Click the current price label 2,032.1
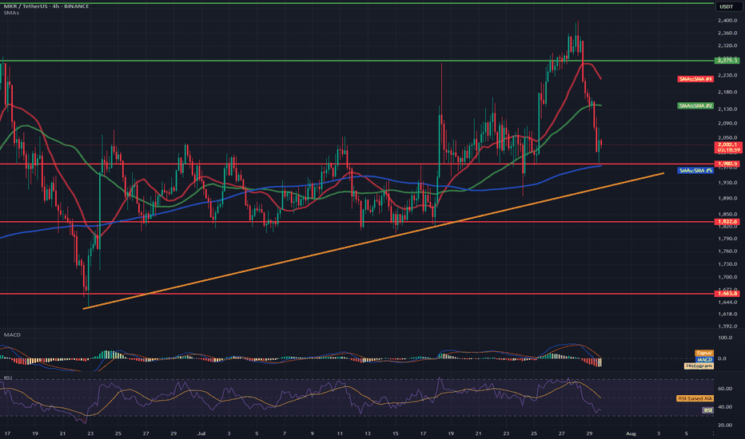Screen dimensions: 745x439 coord(728,144)
